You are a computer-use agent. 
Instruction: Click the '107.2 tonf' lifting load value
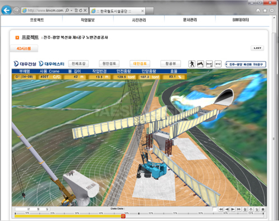(149, 77)
